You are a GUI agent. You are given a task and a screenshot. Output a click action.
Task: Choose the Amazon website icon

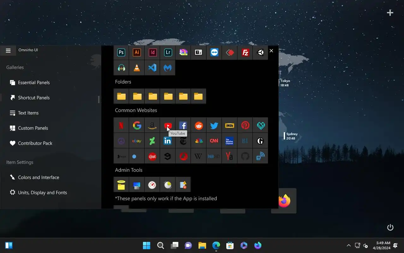(x=152, y=126)
